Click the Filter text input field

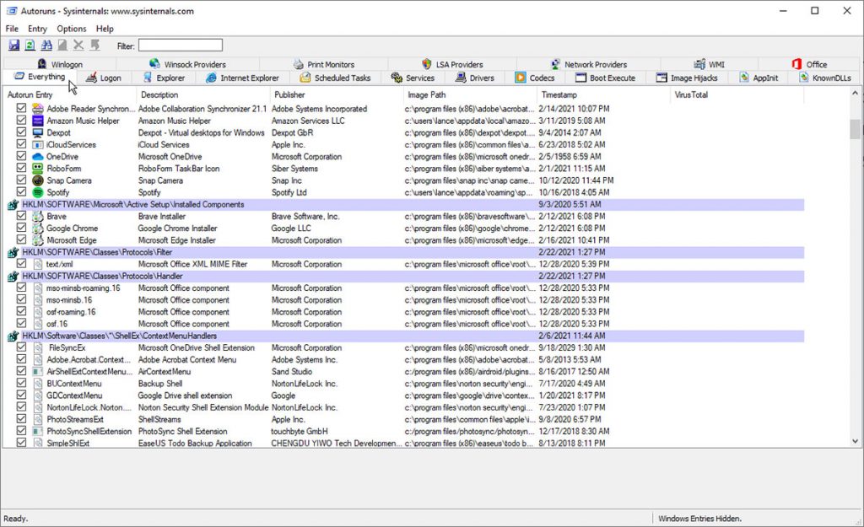[x=181, y=46]
